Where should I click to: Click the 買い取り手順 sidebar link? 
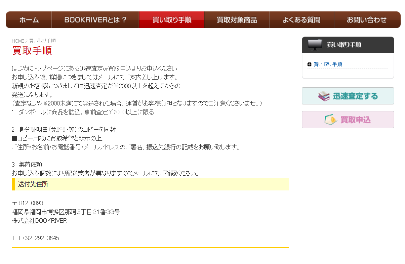click(x=328, y=64)
